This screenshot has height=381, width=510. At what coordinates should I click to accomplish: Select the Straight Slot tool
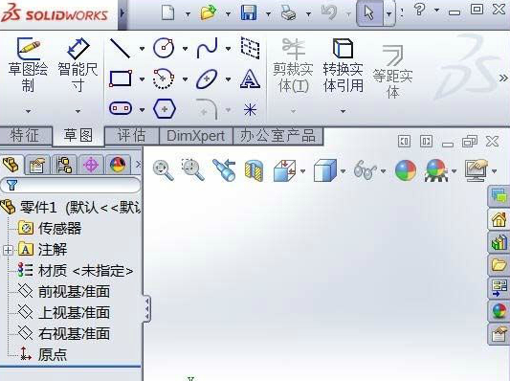tap(121, 108)
